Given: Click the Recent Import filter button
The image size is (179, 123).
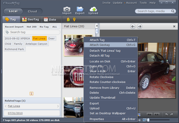Looking at the screenshot, I should [14, 27].
